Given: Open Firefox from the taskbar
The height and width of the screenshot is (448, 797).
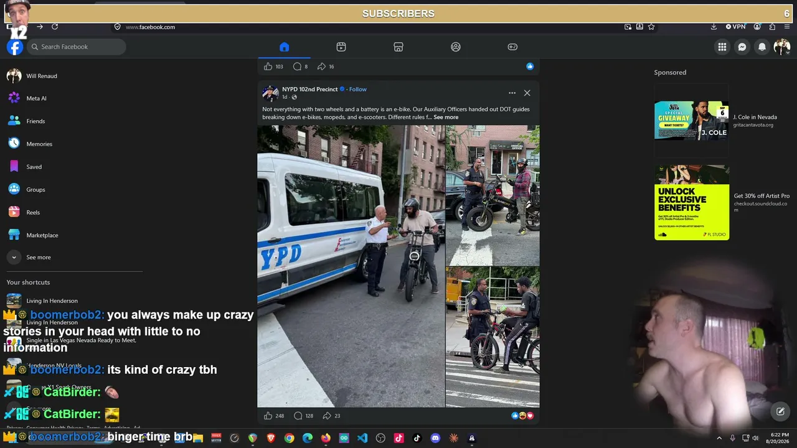Looking at the screenshot, I should (326, 438).
